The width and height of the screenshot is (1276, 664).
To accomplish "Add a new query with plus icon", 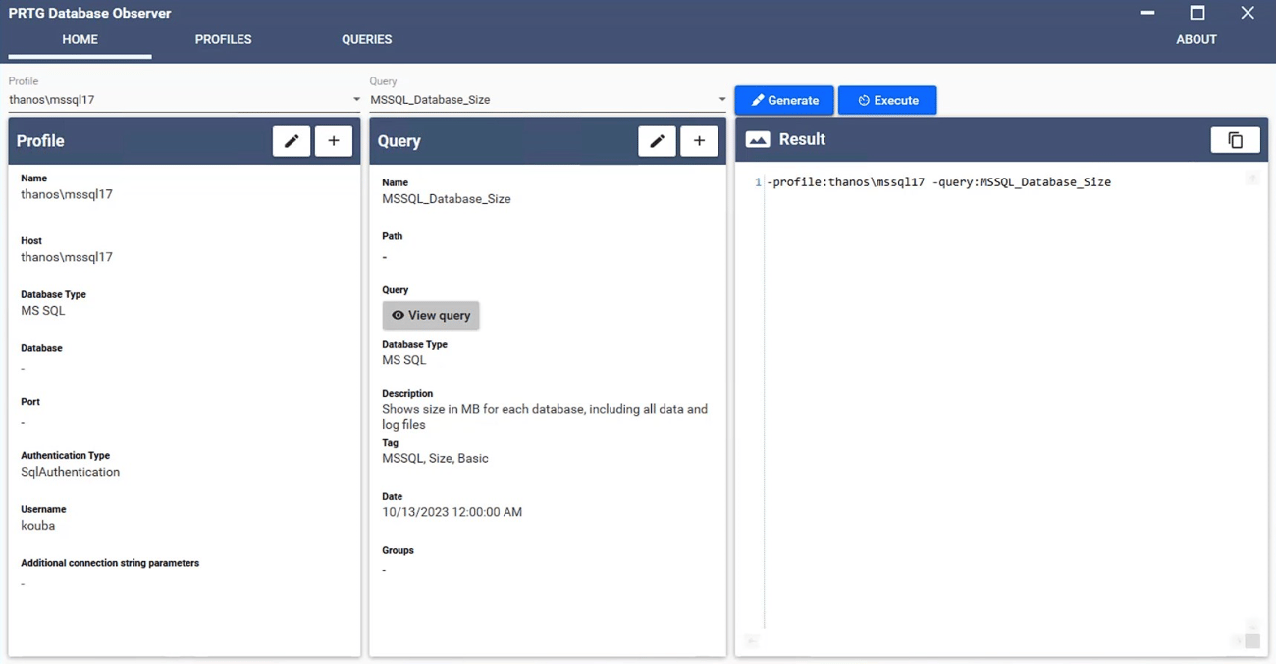I will coord(699,141).
